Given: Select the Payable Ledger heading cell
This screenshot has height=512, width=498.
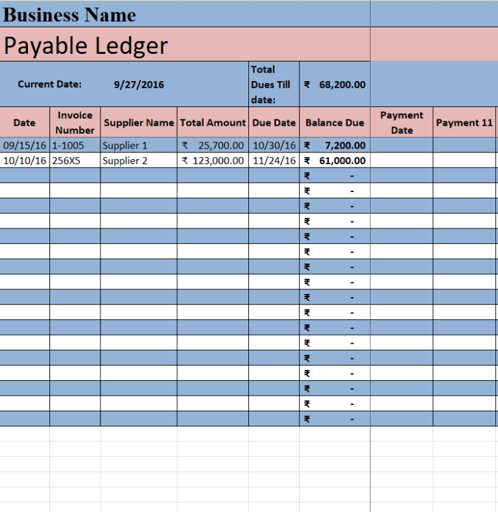Looking at the screenshot, I should tap(185, 44).
